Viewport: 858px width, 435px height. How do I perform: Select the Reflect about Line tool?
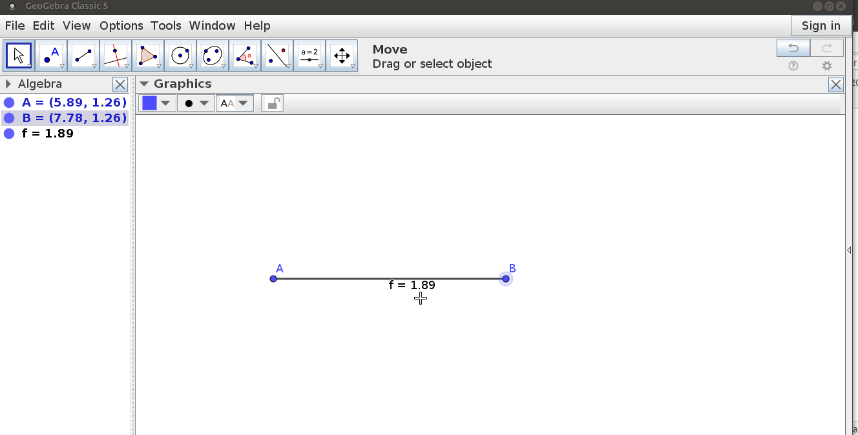click(277, 56)
